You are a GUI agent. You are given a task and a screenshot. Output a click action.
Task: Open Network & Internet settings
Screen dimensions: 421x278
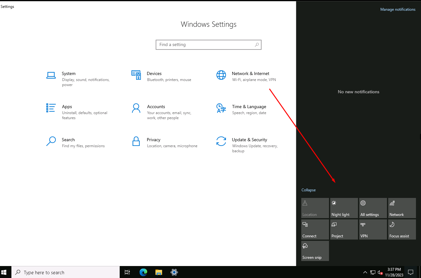(x=250, y=74)
